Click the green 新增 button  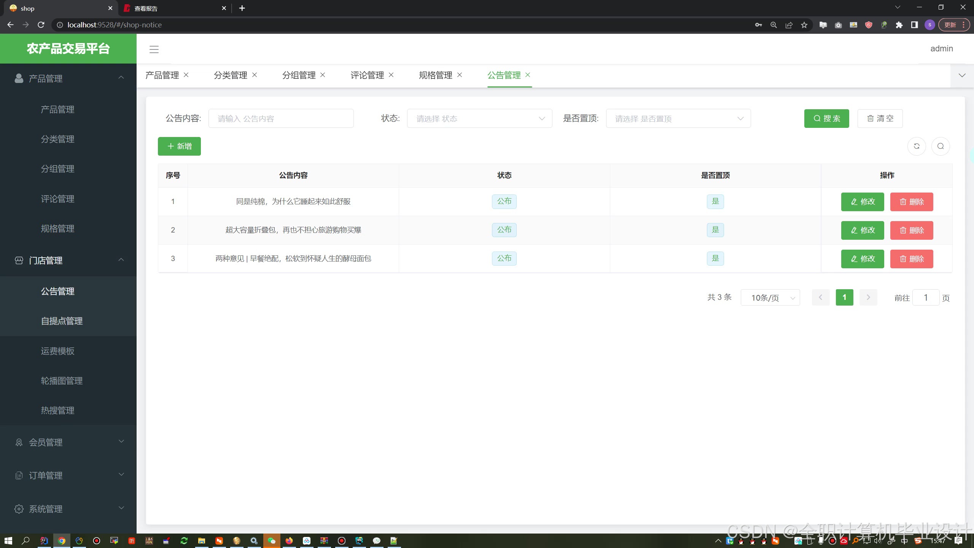click(179, 146)
